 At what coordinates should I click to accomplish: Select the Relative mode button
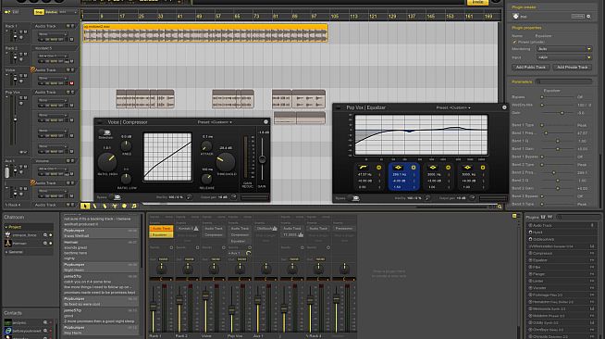pyautogui.click(x=51, y=12)
